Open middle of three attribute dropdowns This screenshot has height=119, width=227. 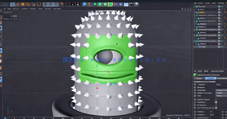click(221, 93)
